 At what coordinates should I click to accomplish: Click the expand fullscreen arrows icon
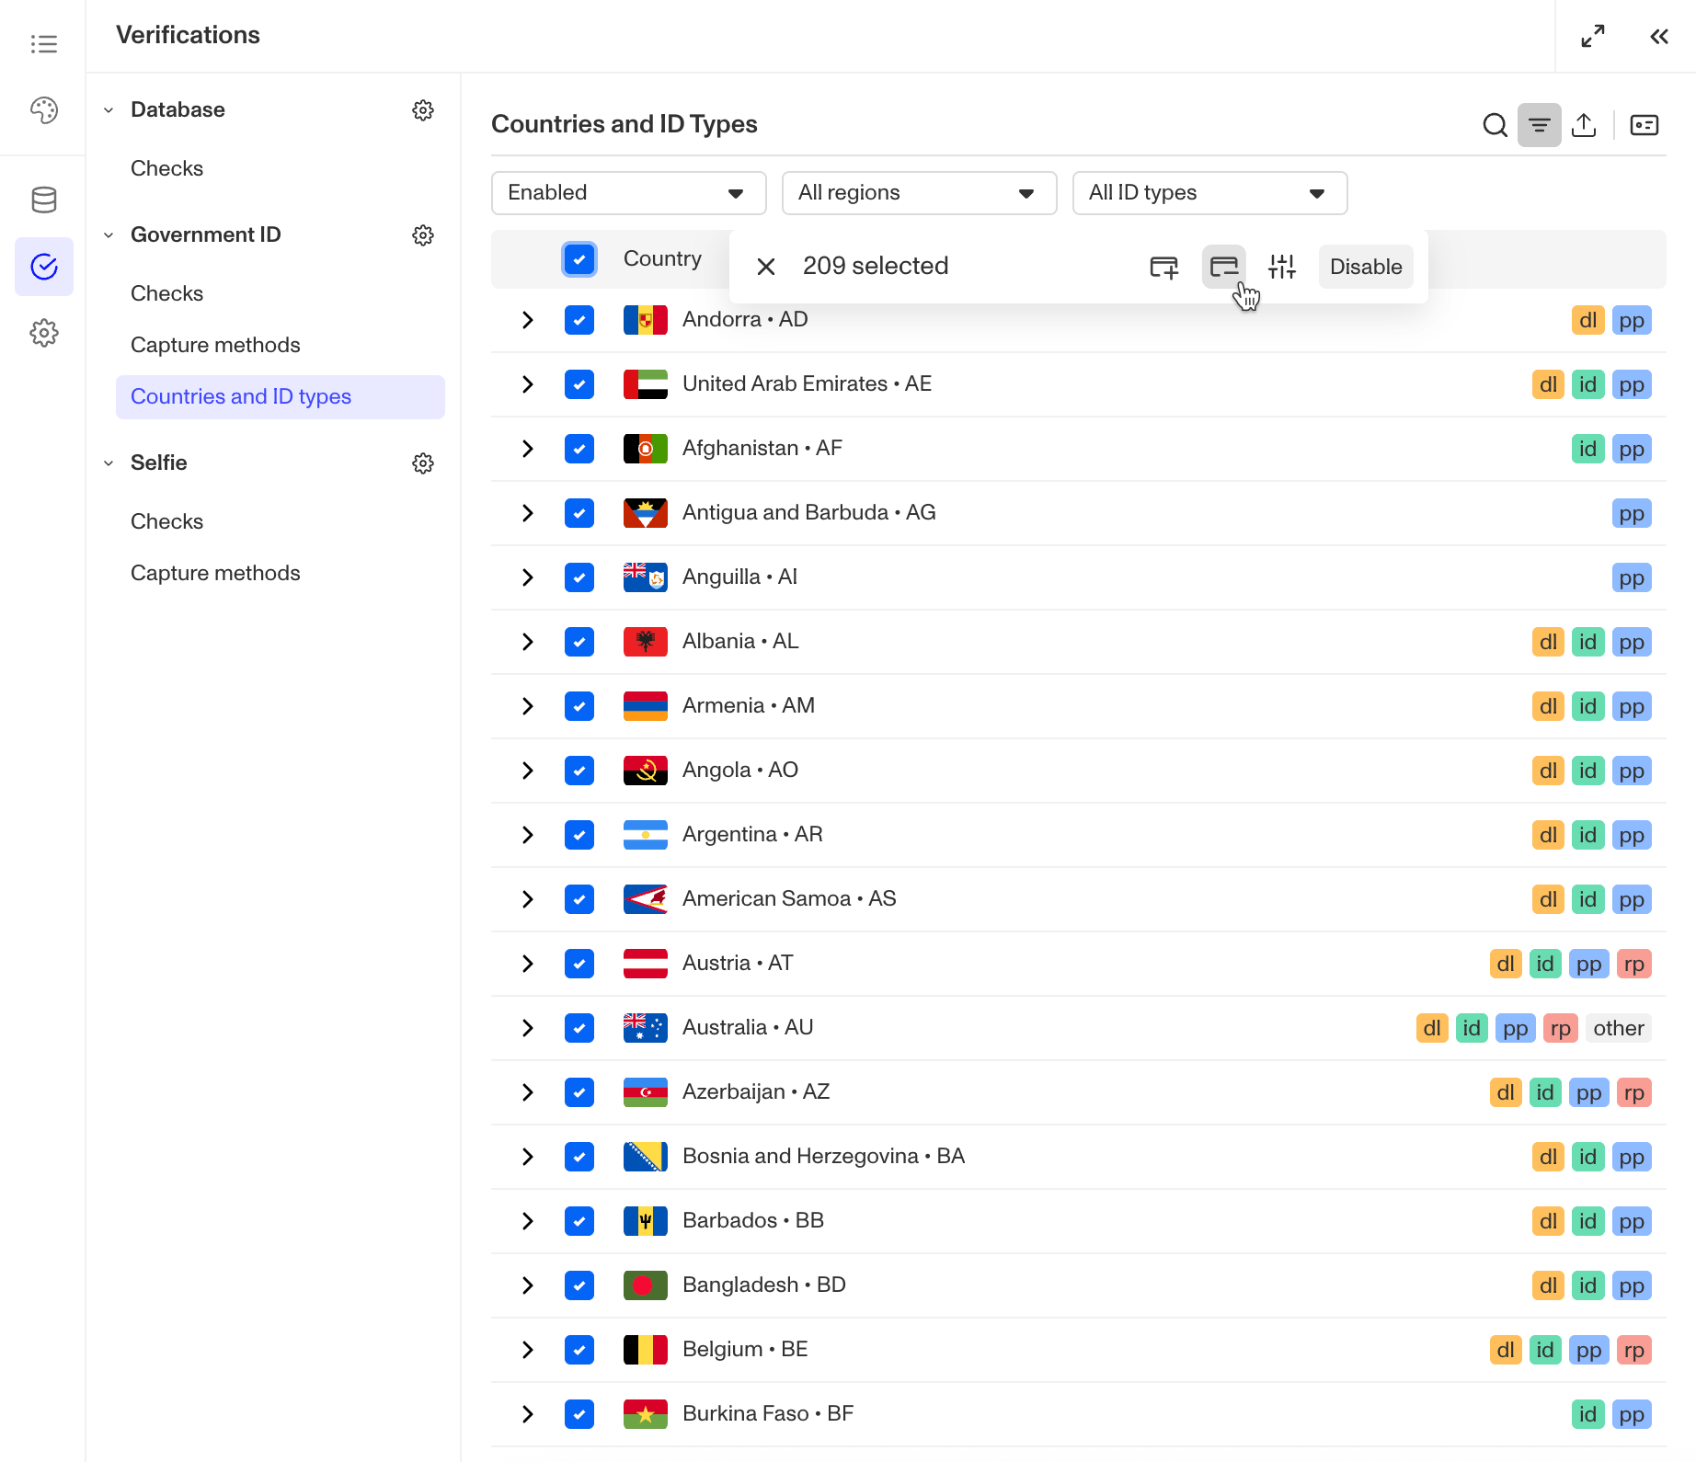tap(1593, 36)
